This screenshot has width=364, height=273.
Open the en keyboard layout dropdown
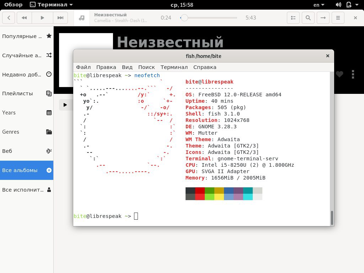pyautogui.click(x=319, y=5)
